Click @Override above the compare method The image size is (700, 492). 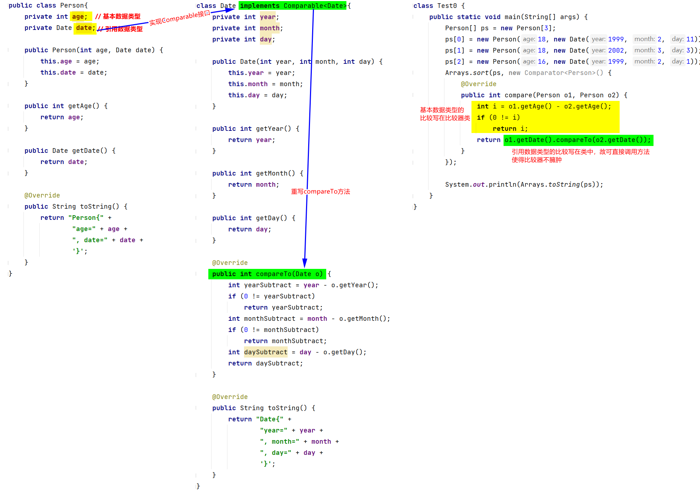[479, 84]
